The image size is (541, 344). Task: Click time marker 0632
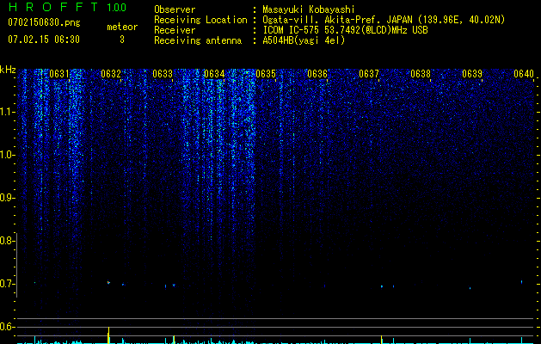(x=111, y=74)
